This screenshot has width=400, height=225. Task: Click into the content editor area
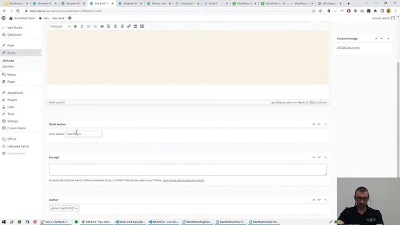(188, 57)
